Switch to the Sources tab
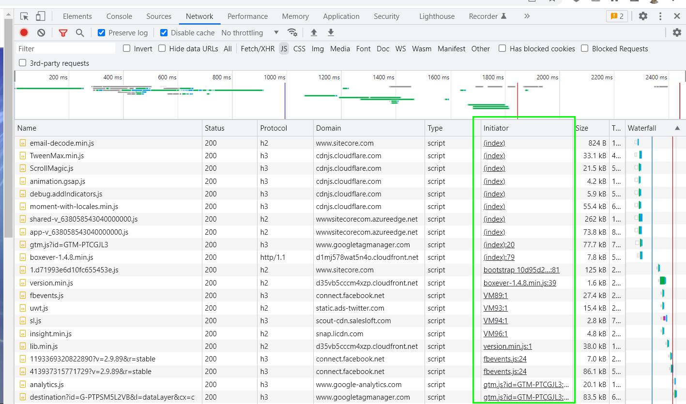The height and width of the screenshot is (404, 686). tap(159, 16)
